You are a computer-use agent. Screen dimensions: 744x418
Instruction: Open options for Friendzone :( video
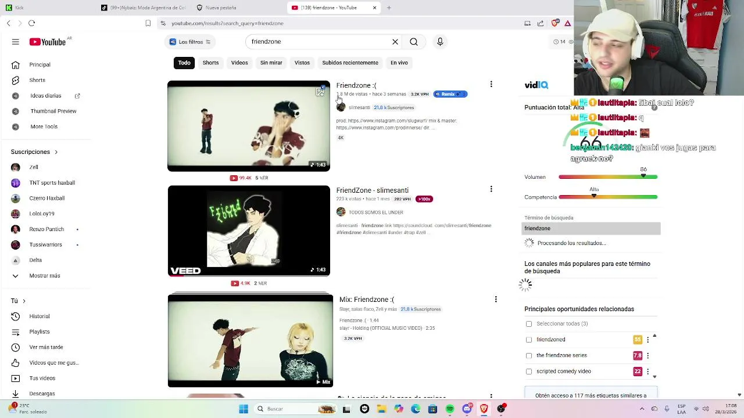[x=491, y=85]
